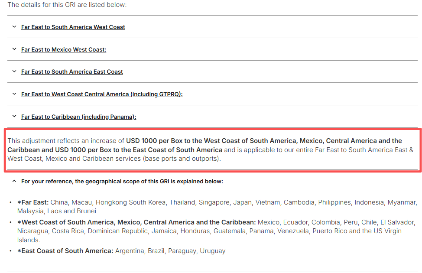Image resolution: width=422 pixels, height=273 pixels.
Task: Click the chevron next to Far East to Mexico West Coast
Action: 14,49
